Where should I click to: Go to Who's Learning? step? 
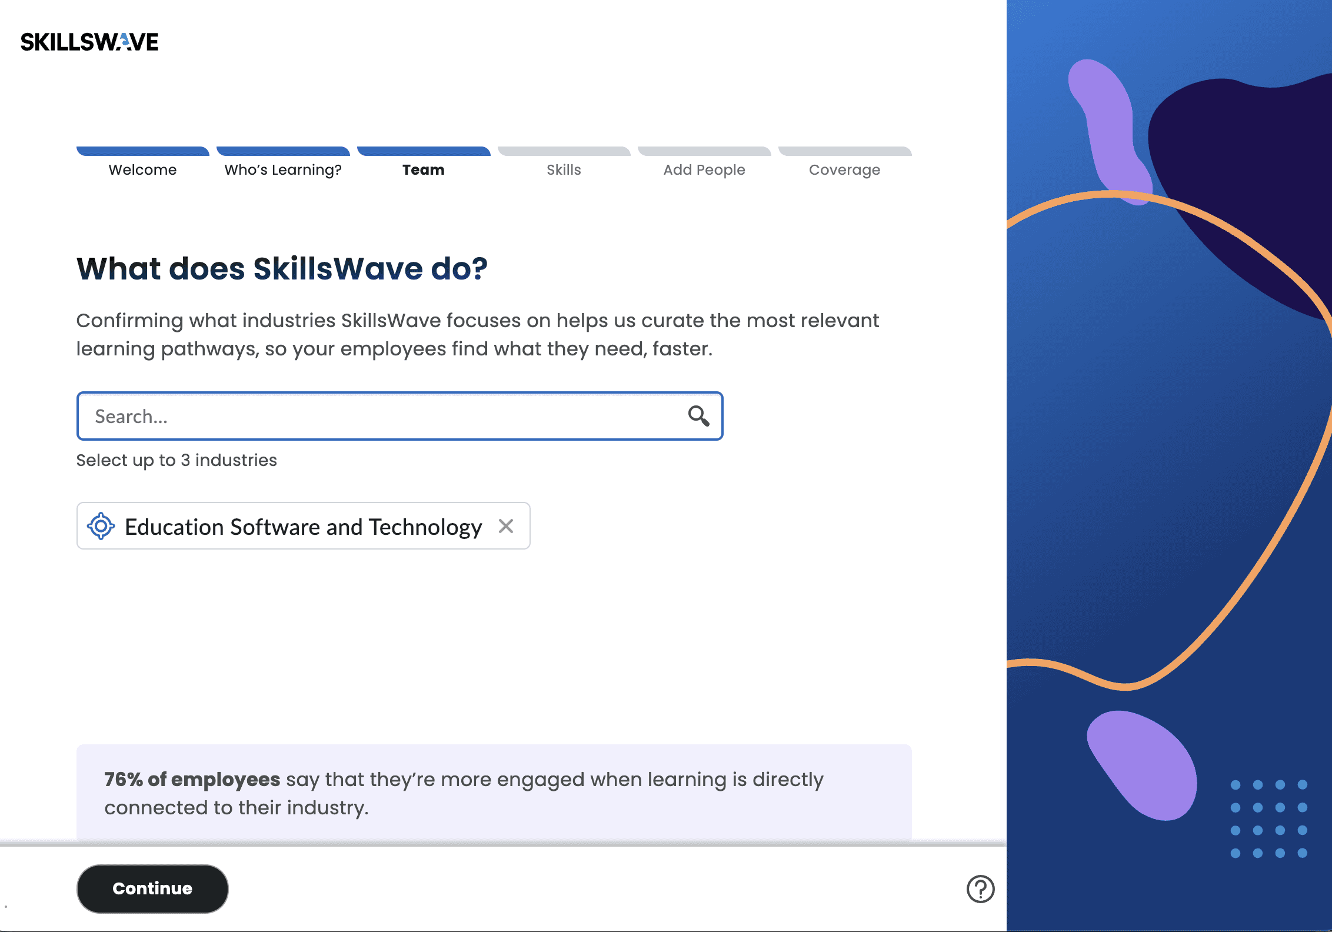(x=283, y=170)
